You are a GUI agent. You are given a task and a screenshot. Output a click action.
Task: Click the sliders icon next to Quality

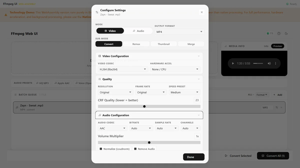tap(100, 79)
